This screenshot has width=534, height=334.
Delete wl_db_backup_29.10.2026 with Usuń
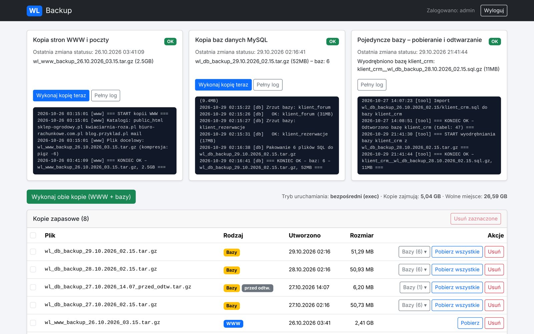[x=494, y=252]
